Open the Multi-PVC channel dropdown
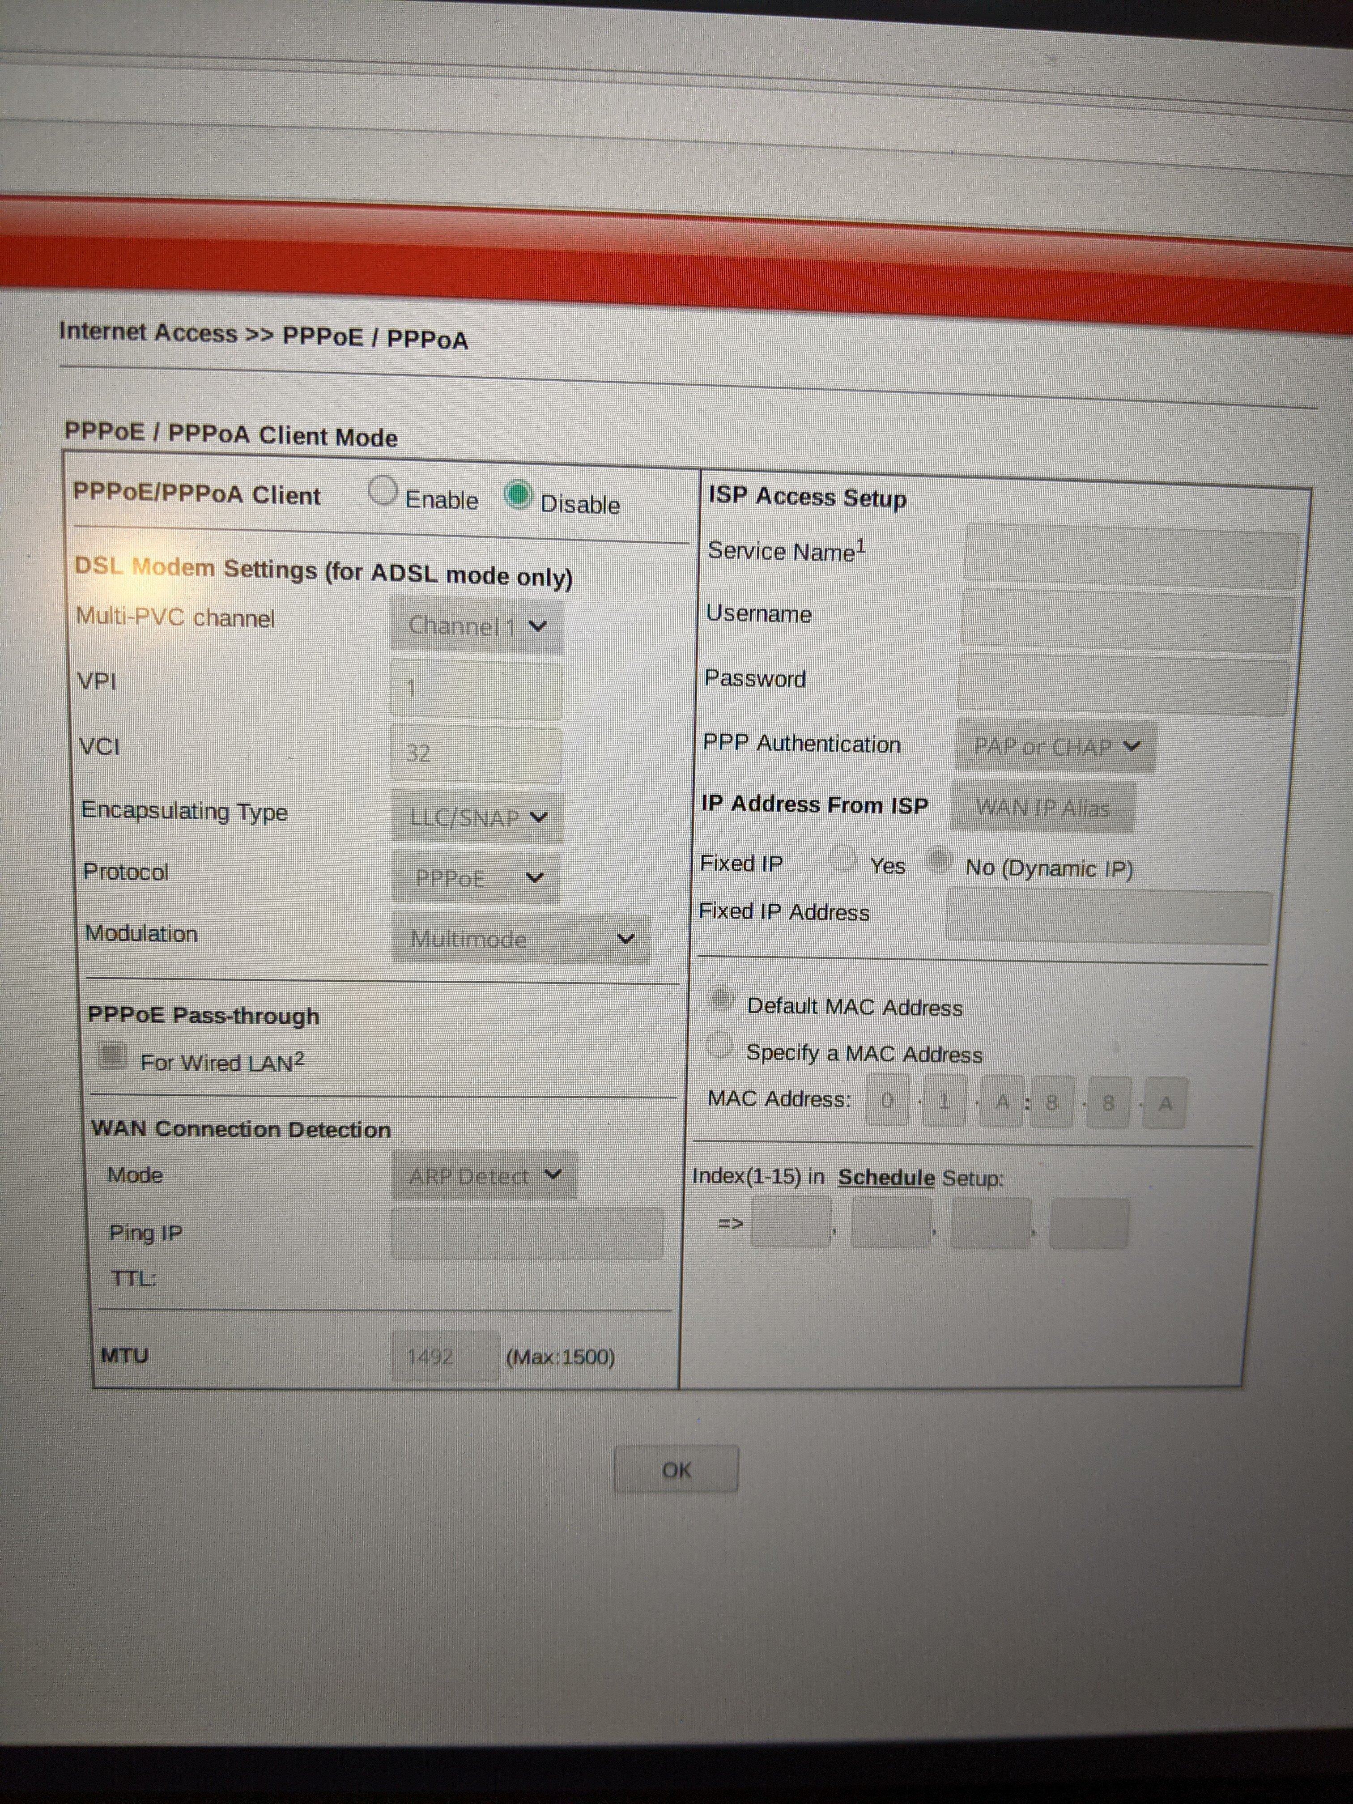 (x=477, y=625)
